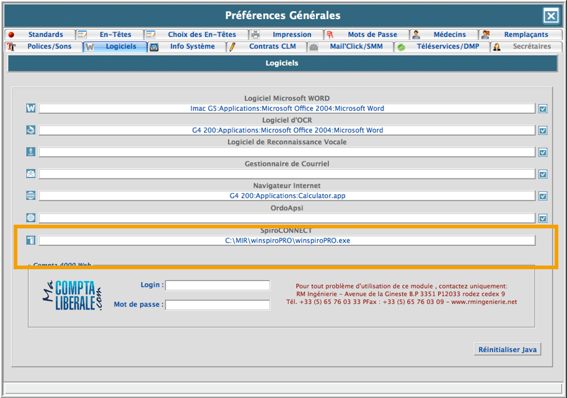Open the Impression tab
567x398 pixels.
pyautogui.click(x=291, y=35)
